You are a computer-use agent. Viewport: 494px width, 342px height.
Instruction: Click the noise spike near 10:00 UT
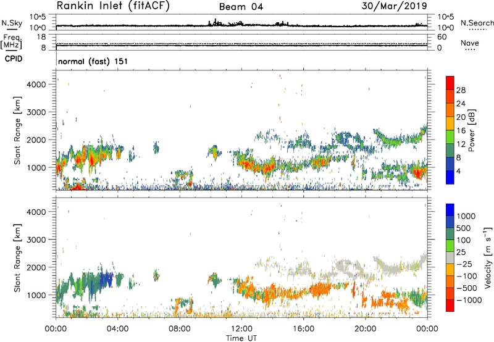click(x=215, y=22)
